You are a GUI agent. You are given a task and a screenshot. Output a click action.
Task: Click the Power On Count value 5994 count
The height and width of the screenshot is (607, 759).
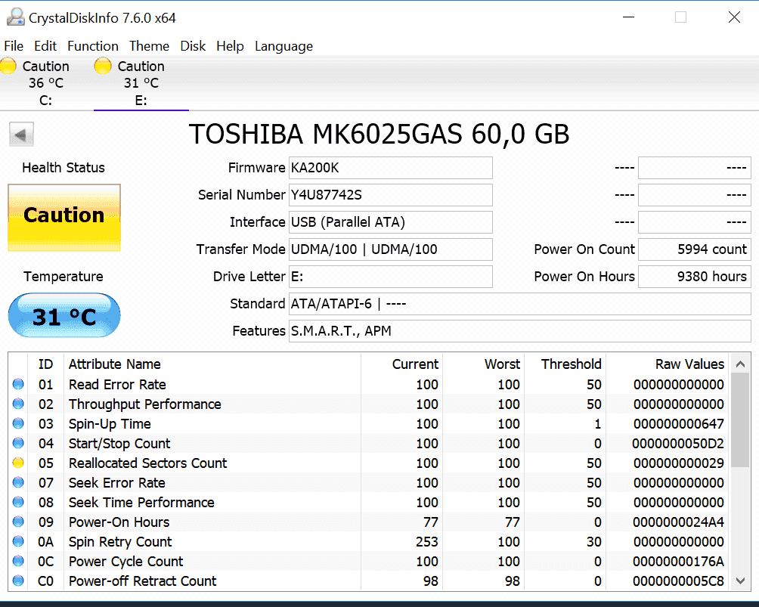[x=695, y=249]
